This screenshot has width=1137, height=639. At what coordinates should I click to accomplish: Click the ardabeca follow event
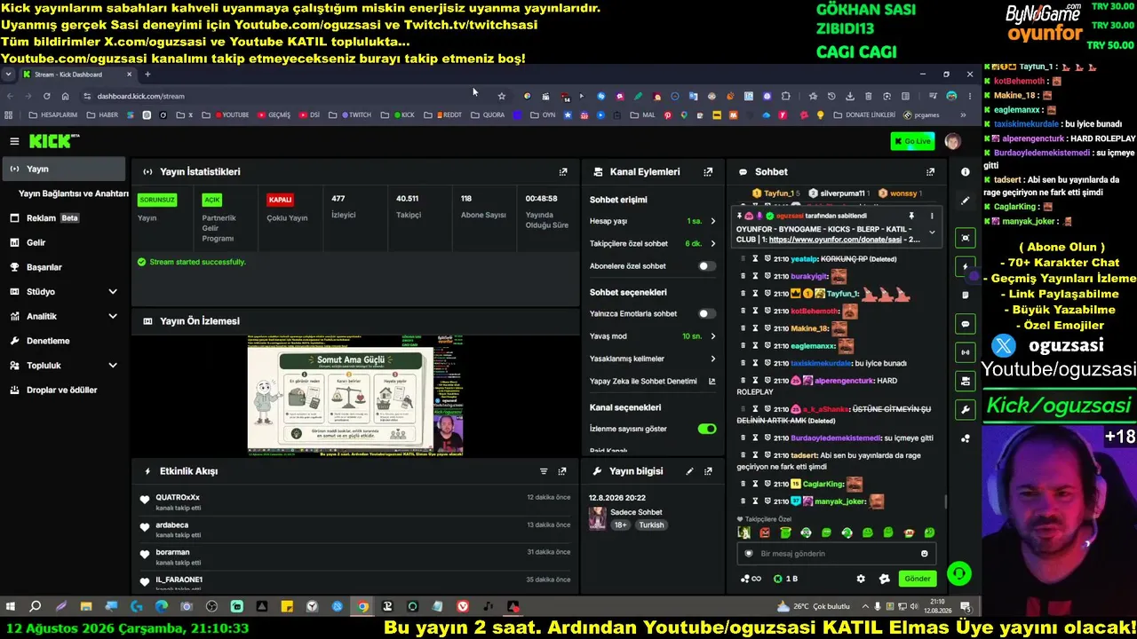point(355,530)
